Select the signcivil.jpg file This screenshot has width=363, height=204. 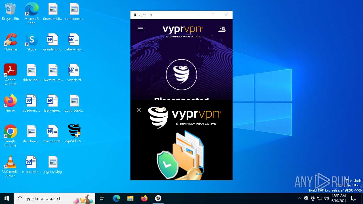tap(53, 165)
